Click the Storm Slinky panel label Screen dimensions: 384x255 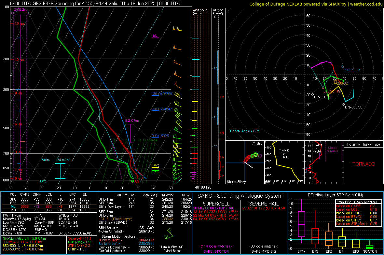[236, 182]
